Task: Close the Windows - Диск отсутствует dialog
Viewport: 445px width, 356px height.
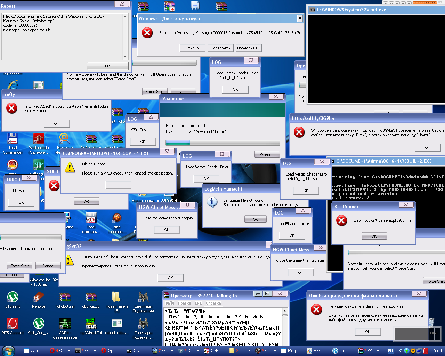Action: 300,18
